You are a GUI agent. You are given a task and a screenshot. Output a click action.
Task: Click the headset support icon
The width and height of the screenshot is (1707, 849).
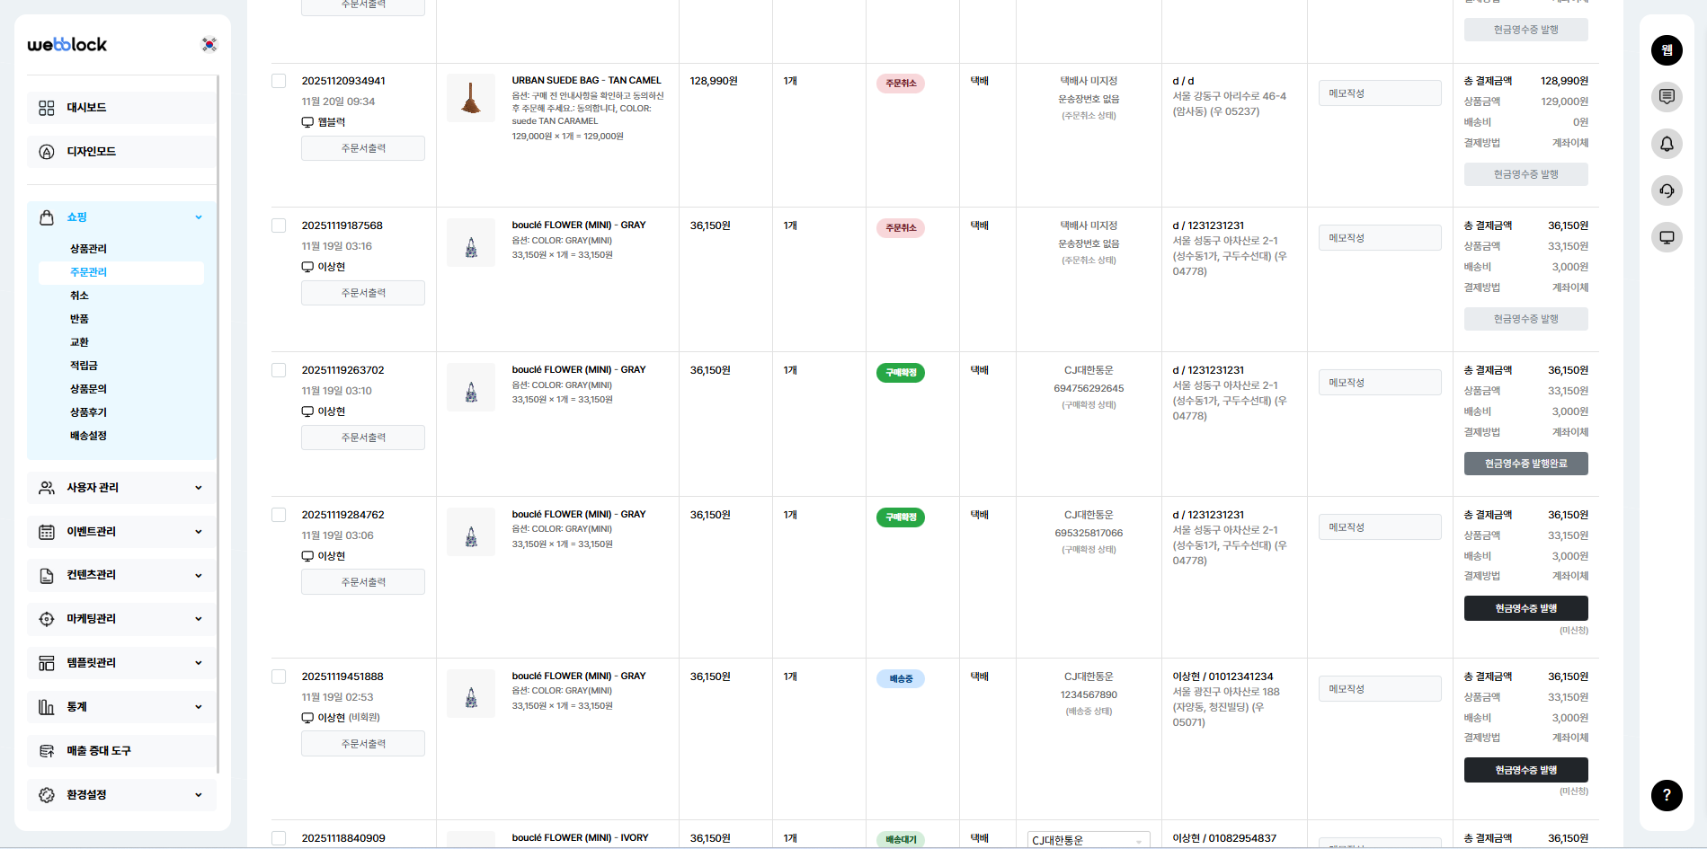pos(1667,190)
